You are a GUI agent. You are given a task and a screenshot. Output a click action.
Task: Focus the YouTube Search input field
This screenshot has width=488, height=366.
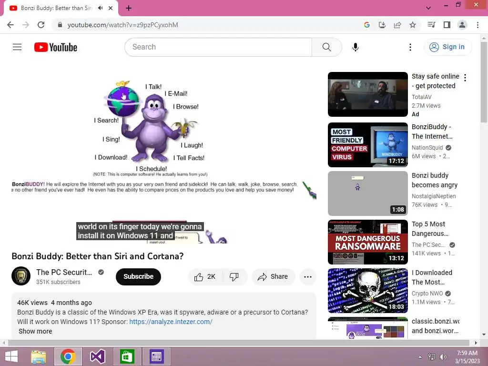[x=218, y=47]
